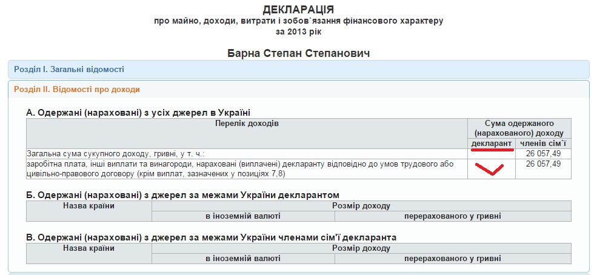
Task: Click the заробітна плата income description row
Action: (247, 169)
